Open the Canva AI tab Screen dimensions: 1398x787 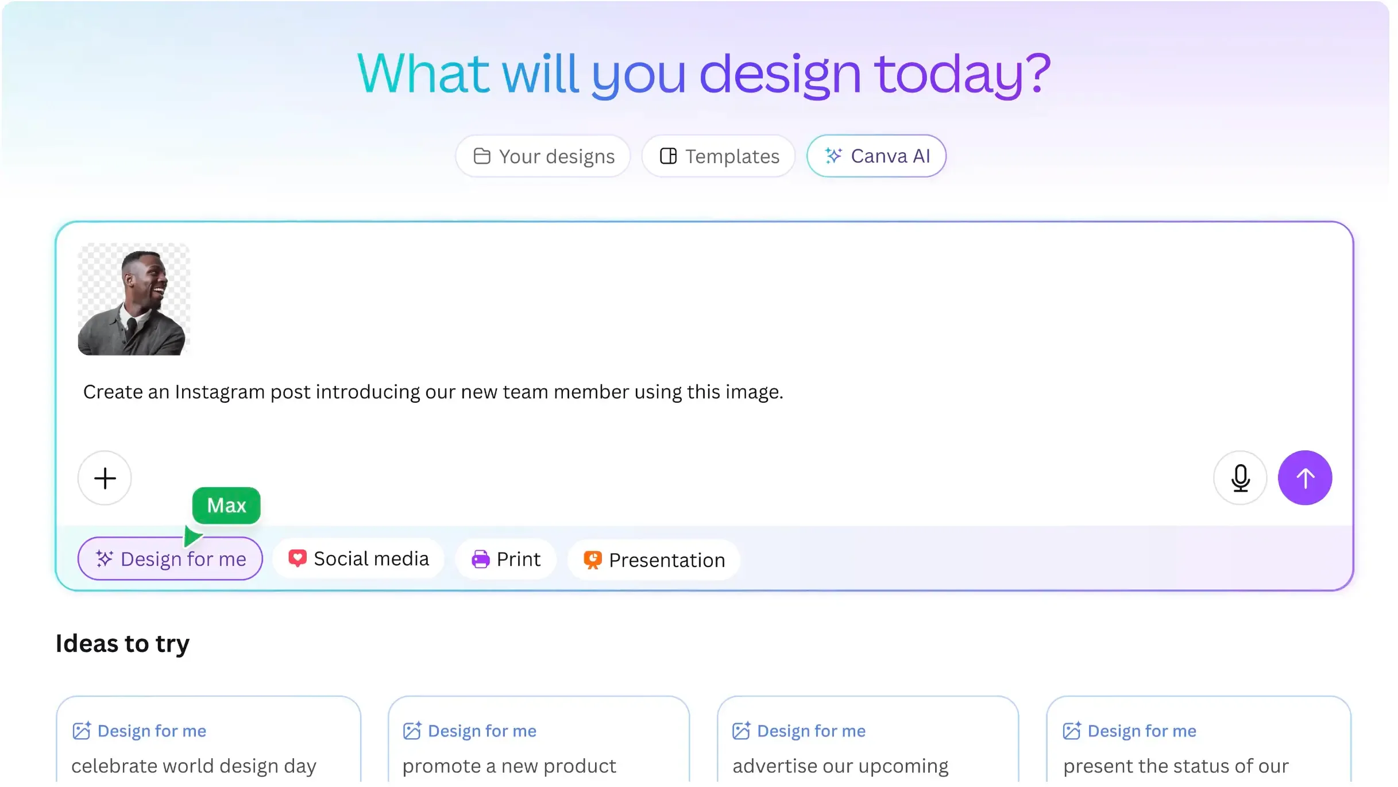click(x=876, y=156)
